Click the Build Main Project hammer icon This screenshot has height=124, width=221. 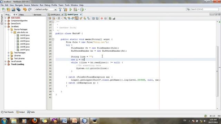pos(60,9)
